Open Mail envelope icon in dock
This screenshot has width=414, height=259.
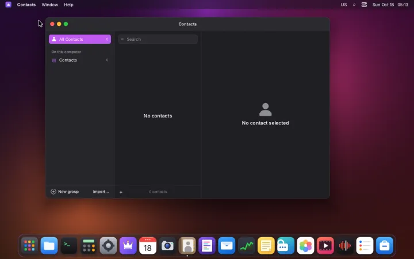[x=227, y=246]
